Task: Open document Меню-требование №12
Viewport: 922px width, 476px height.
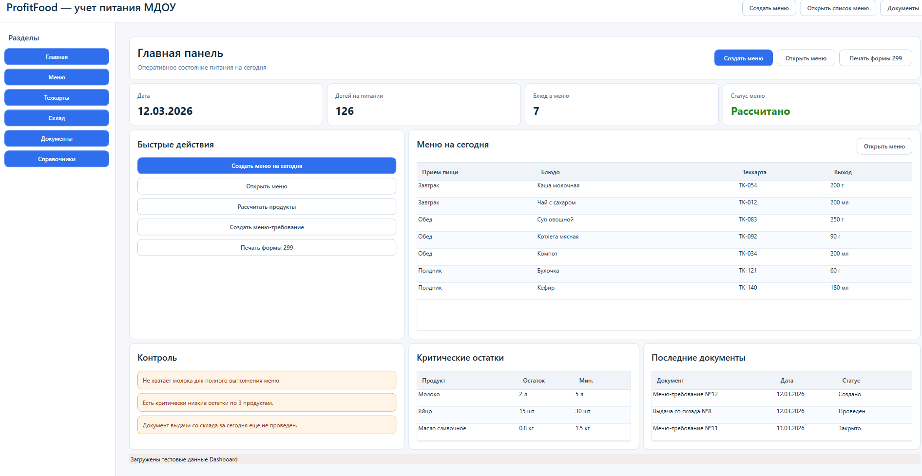Action: [685, 395]
